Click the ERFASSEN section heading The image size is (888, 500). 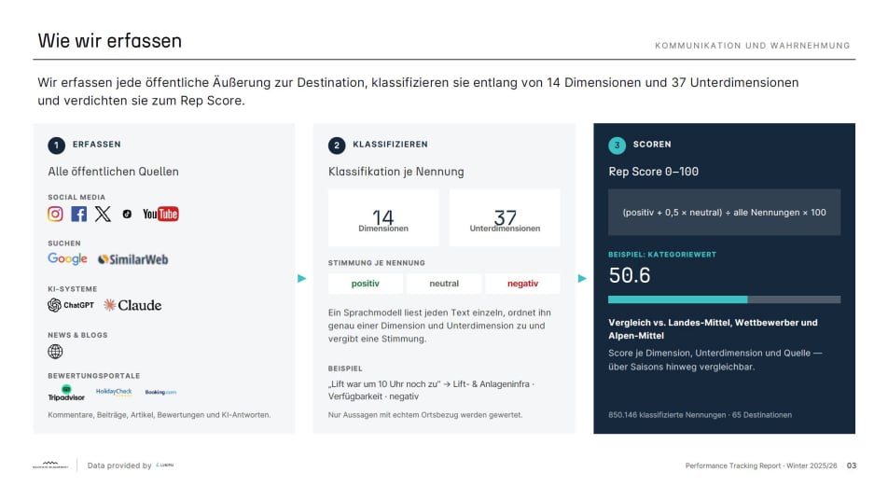(x=97, y=145)
